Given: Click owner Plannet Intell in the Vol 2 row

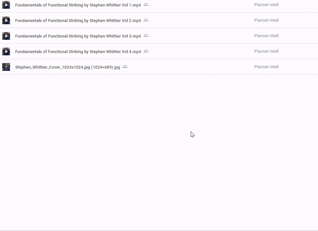Looking at the screenshot, I should [266, 20].
